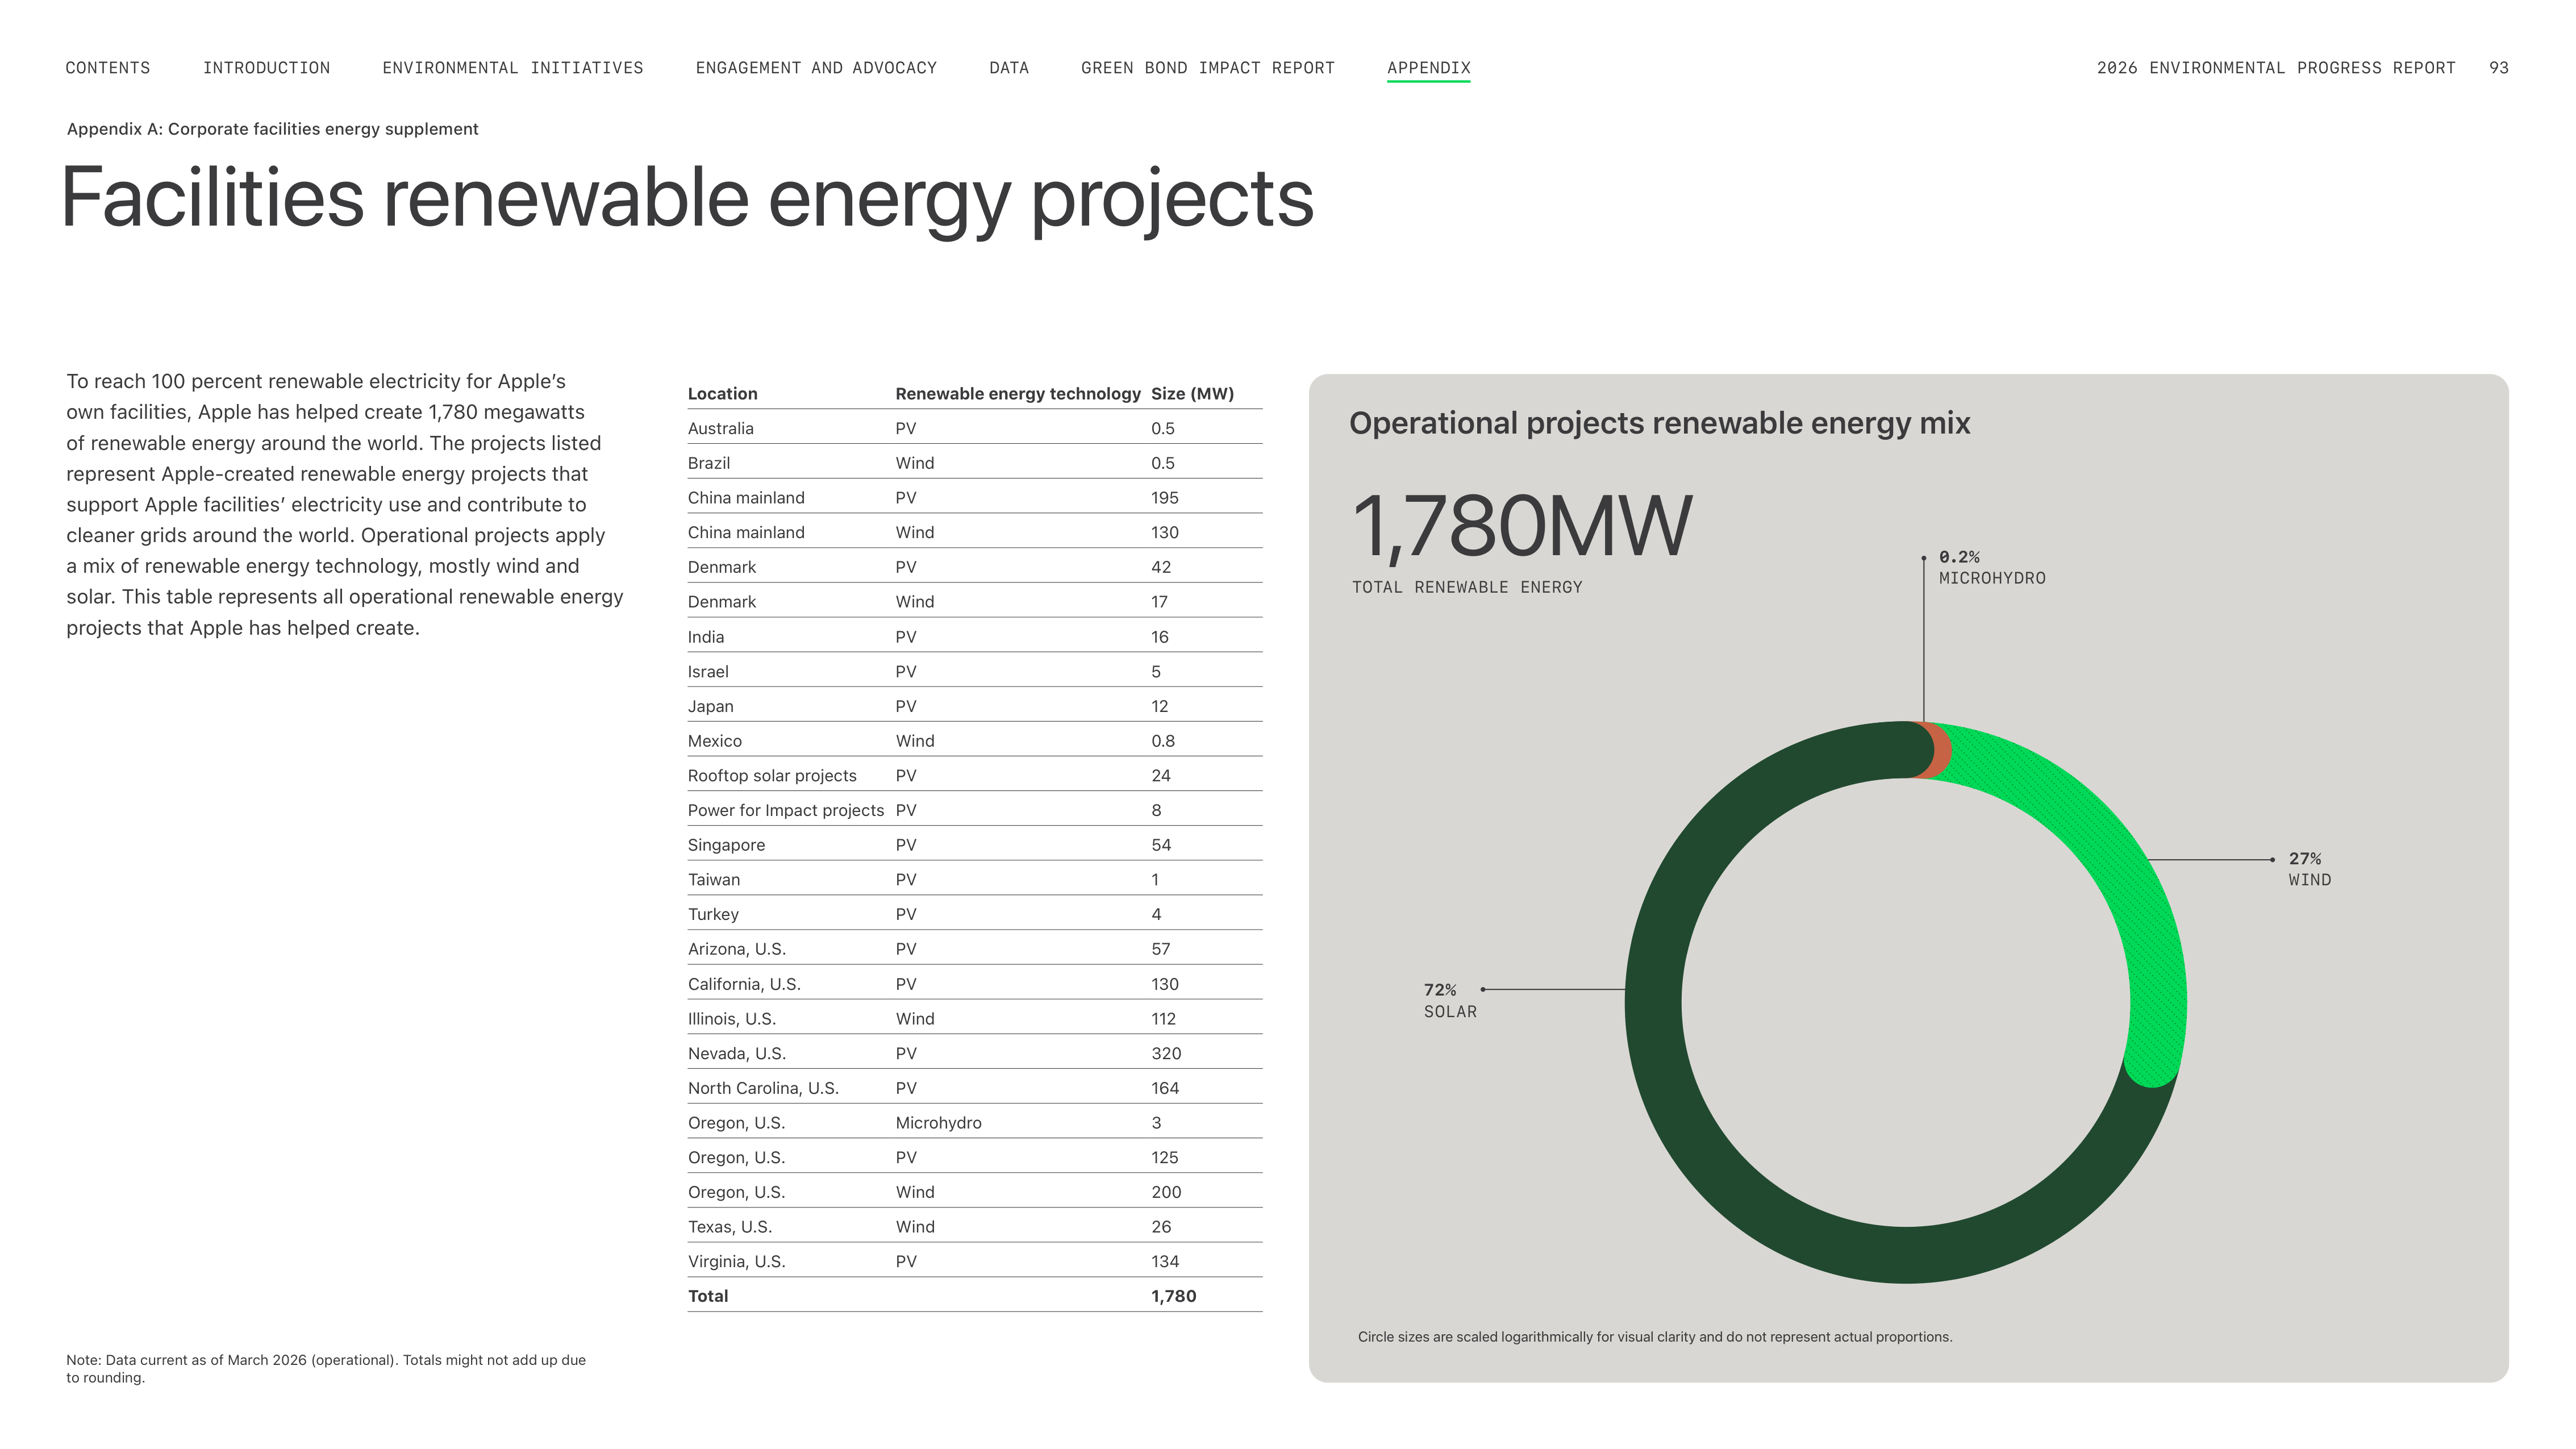Click the Renewable energy technology column header
This screenshot has height=1449, width=2576.
coord(1017,394)
